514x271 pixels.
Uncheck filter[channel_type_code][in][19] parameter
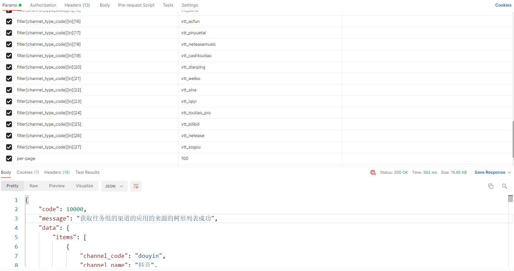coord(9,56)
